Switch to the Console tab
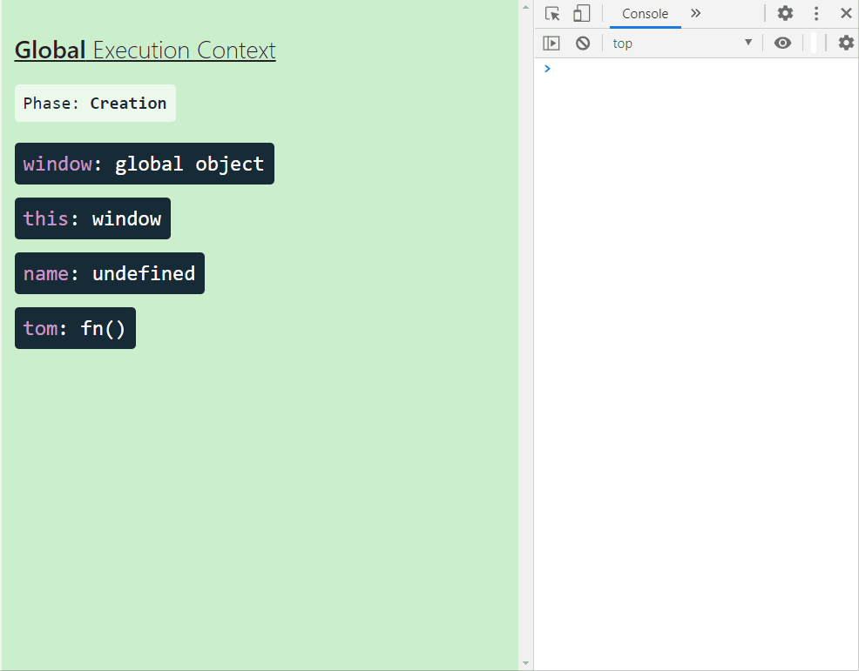The width and height of the screenshot is (859, 671). tap(645, 14)
